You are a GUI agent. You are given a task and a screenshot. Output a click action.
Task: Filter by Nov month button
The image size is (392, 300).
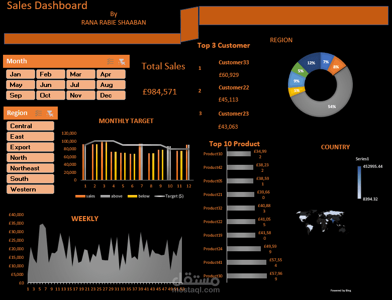pos(81,95)
